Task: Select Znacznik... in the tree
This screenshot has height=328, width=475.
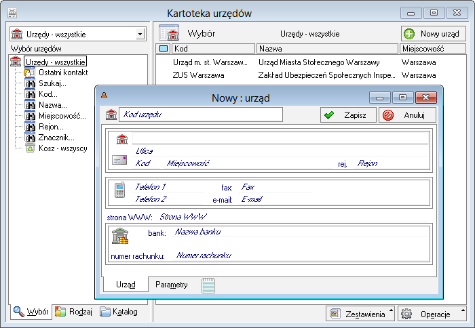Action: point(56,138)
